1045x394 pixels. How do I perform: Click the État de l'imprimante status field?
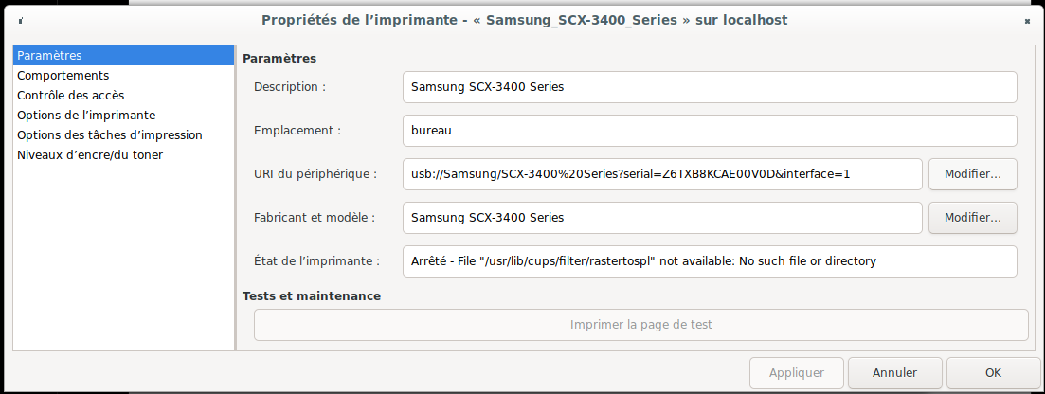[710, 261]
